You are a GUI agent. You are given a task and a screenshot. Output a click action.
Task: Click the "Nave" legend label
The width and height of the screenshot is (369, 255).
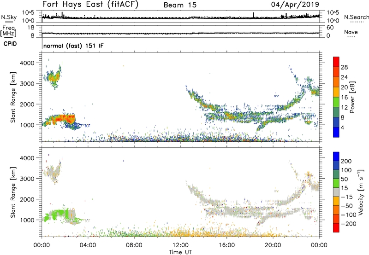(x=351, y=32)
